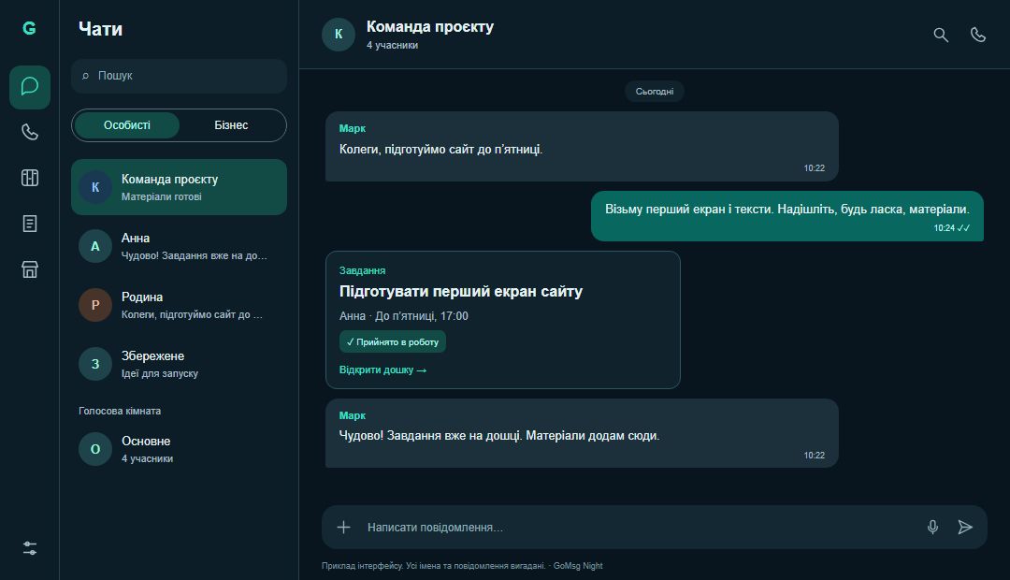Click the Родина avatar with letter Р

(95, 305)
